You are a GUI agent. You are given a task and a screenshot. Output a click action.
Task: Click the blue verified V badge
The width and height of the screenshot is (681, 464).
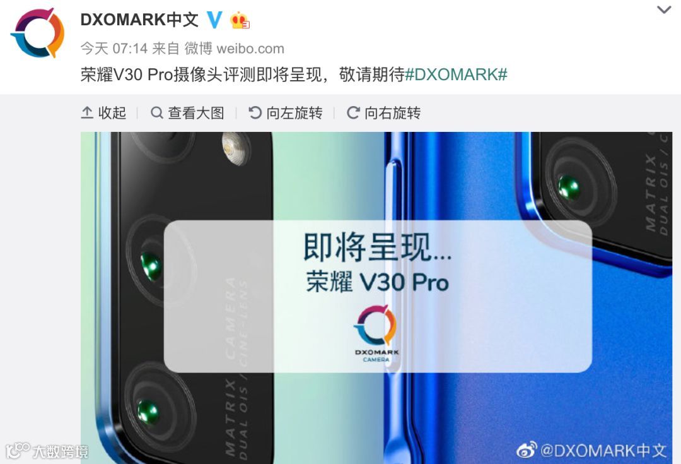(x=214, y=20)
